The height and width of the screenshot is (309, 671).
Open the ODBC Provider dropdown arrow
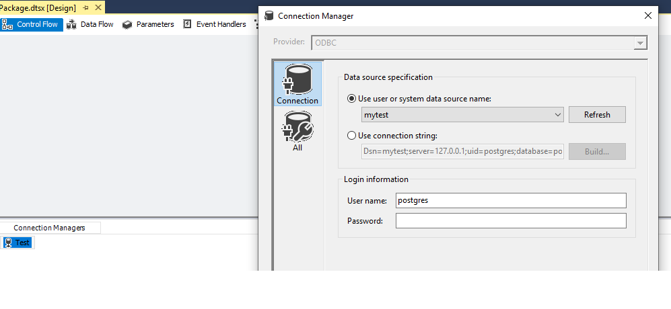click(639, 43)
